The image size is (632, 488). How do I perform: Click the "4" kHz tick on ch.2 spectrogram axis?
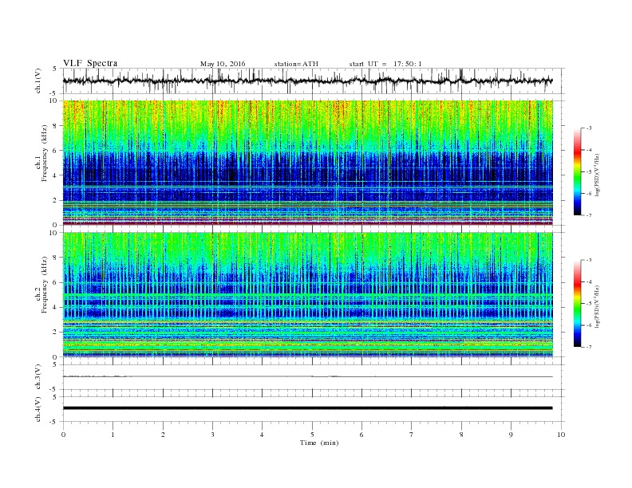(x=55, y=307)
